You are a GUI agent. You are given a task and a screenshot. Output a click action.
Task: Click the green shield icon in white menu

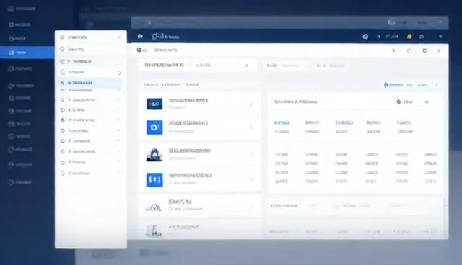tap(63, 120)
